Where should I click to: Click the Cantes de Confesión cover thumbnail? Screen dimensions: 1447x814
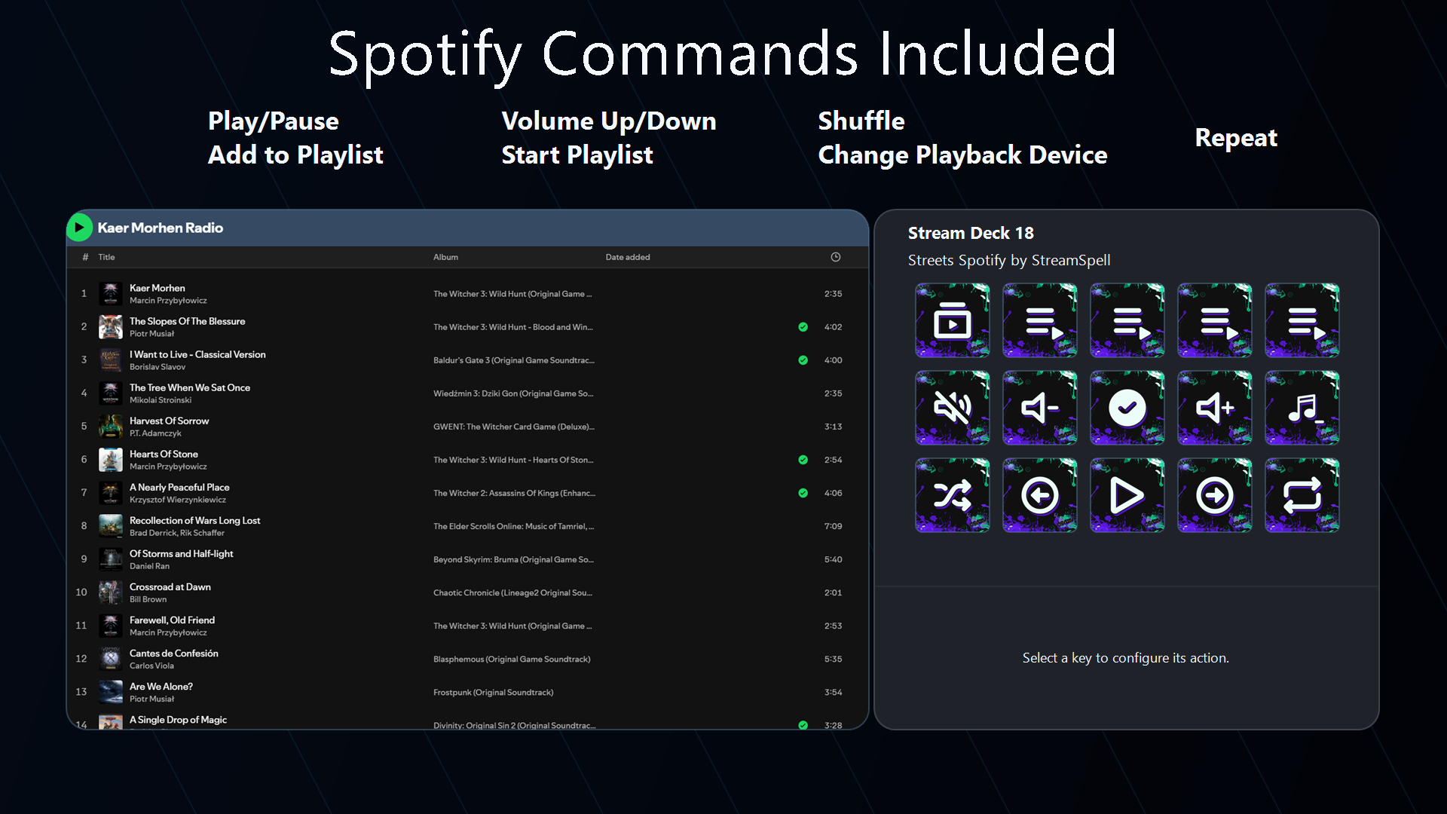coord(111,659)
